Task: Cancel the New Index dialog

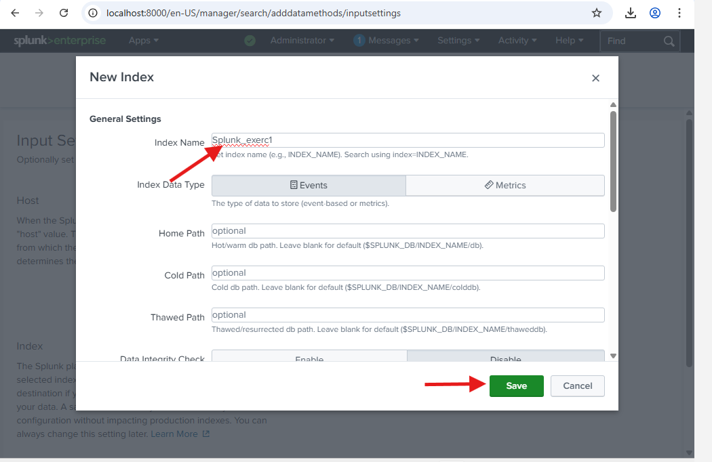Action: (x=578, y=385)
